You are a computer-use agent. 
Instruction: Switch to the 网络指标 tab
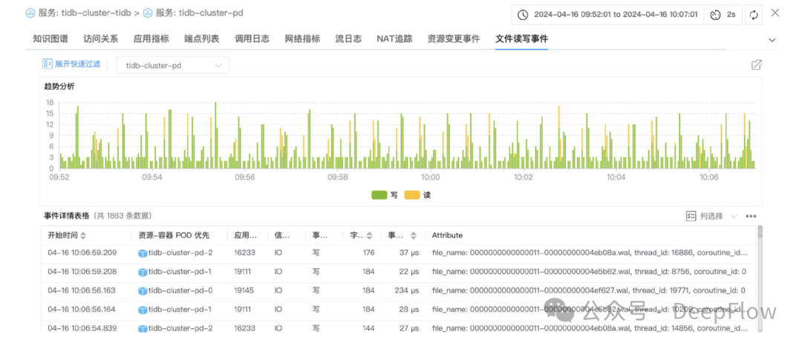pos(303,39)
